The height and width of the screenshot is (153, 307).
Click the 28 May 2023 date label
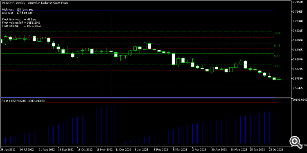pyautogui.click(x=239, y=150)
